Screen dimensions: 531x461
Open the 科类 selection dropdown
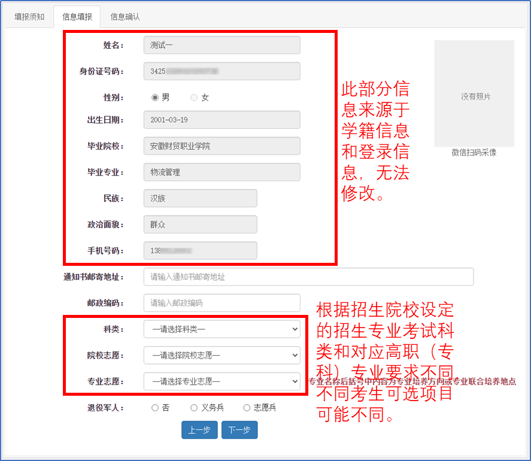[x=221, y=329]
